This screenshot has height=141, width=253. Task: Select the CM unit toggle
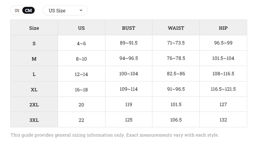(28, 11)
